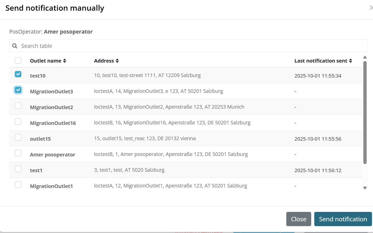
Task: Tick the Amer posoperator row checkbox
Action: coord(18,153)
